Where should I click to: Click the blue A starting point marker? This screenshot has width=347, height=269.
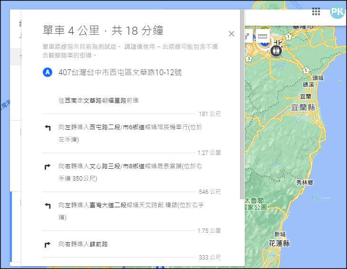pos(48,72)
